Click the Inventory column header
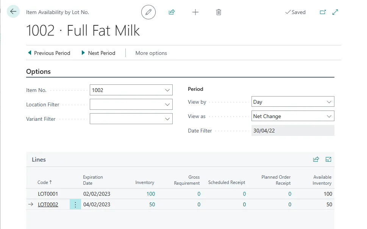This screenshot has height=229, width=367. coord(145,182)
